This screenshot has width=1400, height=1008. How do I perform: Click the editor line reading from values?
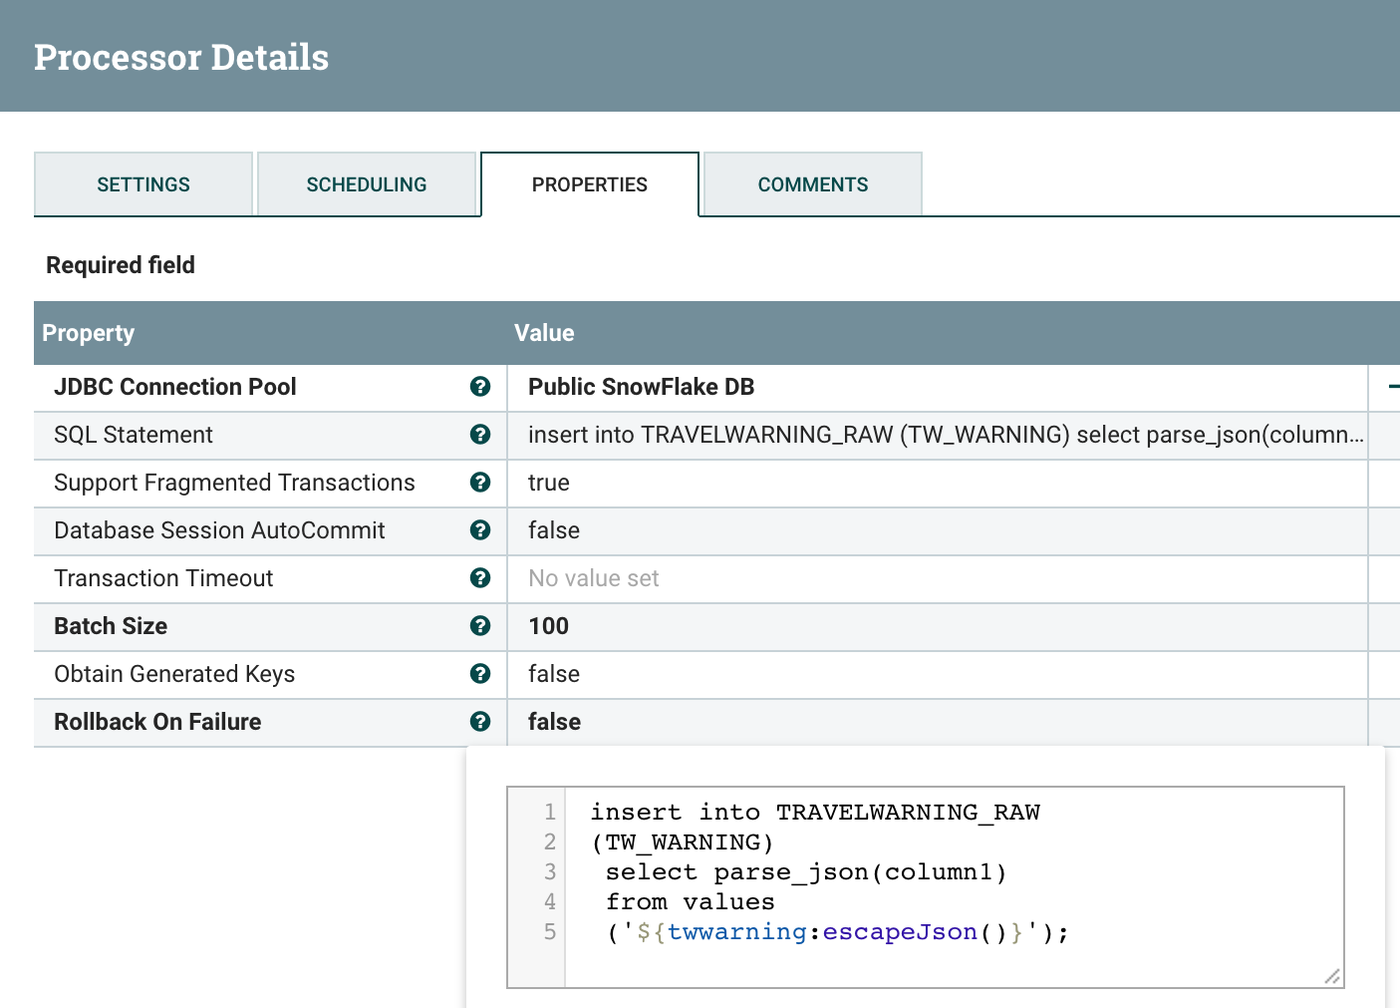click(x=690, y=902)
